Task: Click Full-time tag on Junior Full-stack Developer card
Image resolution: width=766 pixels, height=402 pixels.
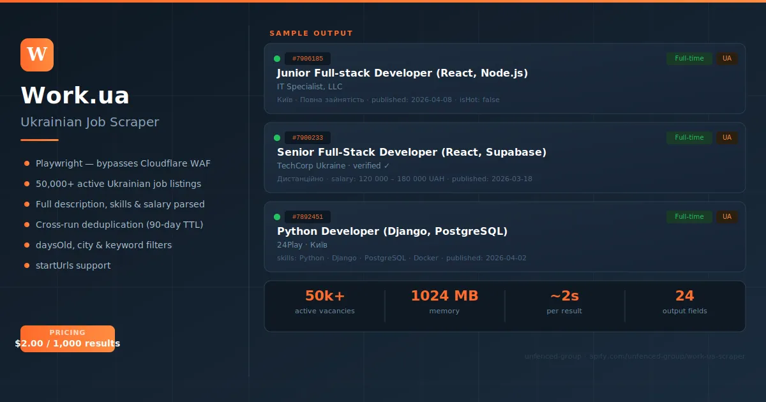Action: [x=689, y=59]
